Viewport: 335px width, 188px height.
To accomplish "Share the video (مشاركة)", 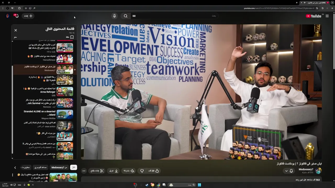I will 129,171.
